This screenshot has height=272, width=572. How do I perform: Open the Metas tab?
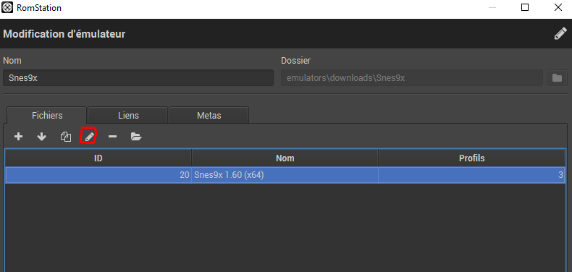[x=209, y=116]
